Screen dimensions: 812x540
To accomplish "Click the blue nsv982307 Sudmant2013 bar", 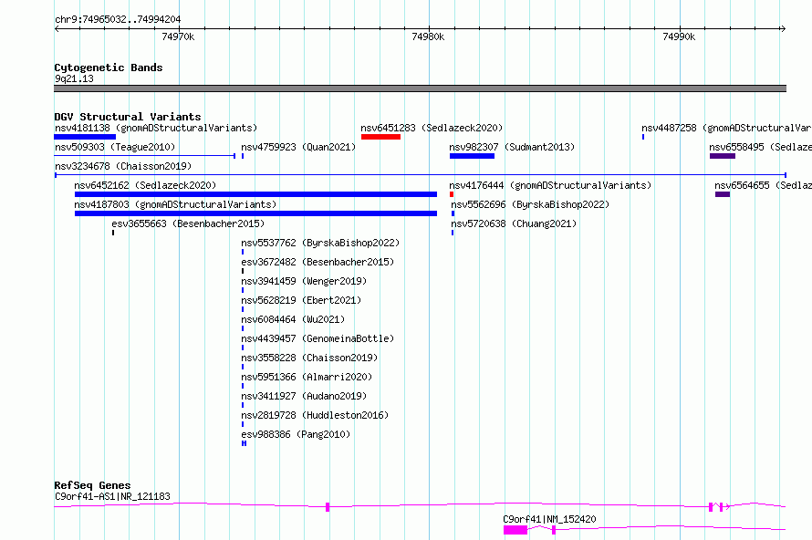I will [472, 156].
